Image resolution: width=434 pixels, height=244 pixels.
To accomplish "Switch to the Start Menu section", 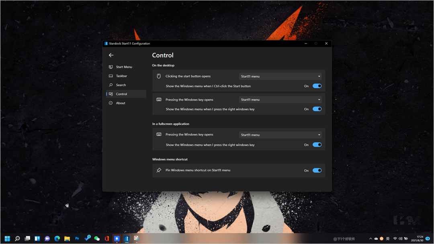I will pyautogui.click(x=124, y=67).
